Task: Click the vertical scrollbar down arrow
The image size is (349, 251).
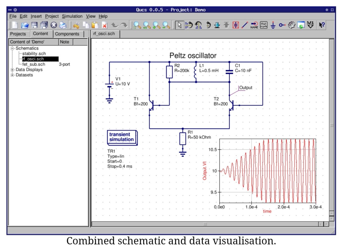Action: (332, 219)
